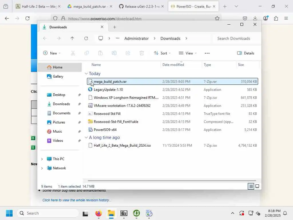Click Firefox icon in the taskbar
Screen dimensions: 293x220
(x=99, y=213)
